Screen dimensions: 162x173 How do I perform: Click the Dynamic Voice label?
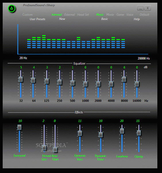pos(101,157)
